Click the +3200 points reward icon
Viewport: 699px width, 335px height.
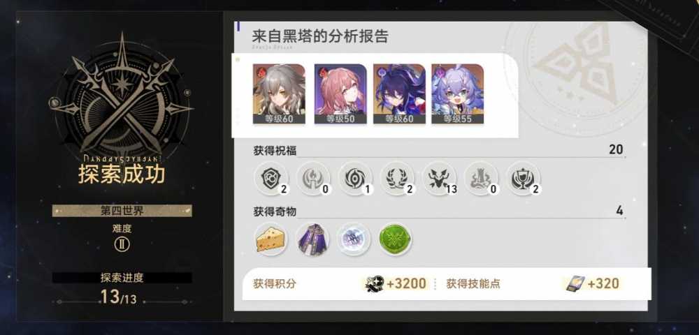tap(375, 284)
